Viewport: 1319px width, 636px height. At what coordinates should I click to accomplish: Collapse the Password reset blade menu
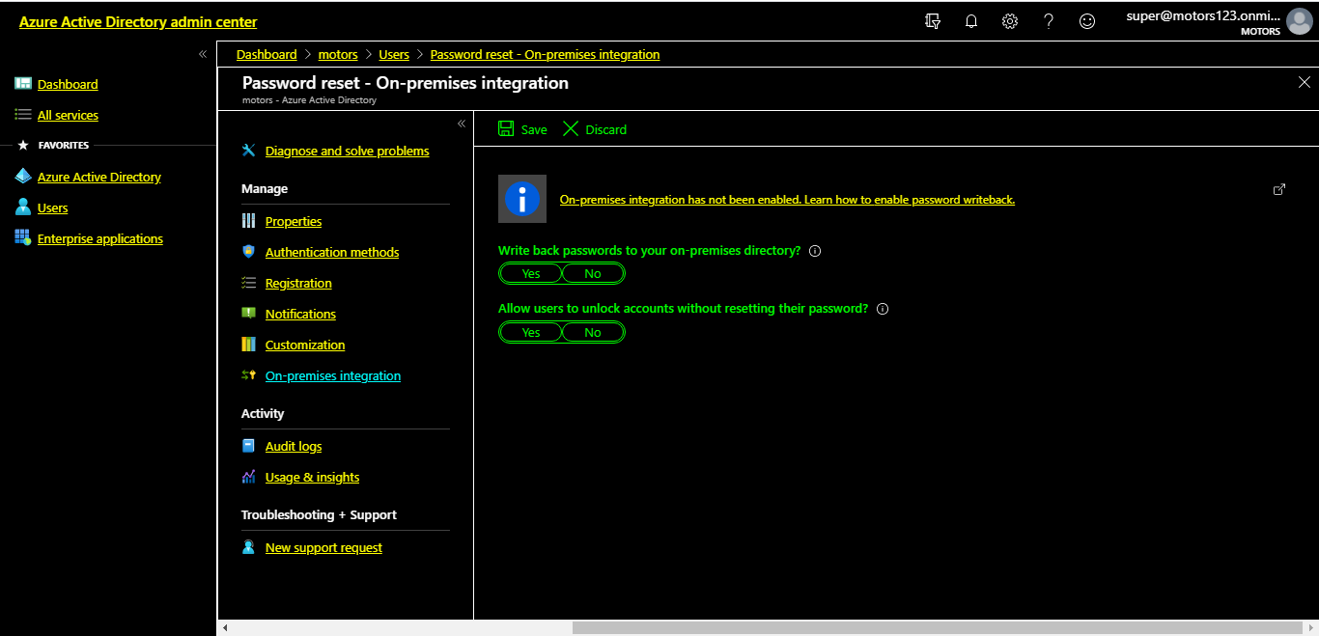(x=462, y=124)
